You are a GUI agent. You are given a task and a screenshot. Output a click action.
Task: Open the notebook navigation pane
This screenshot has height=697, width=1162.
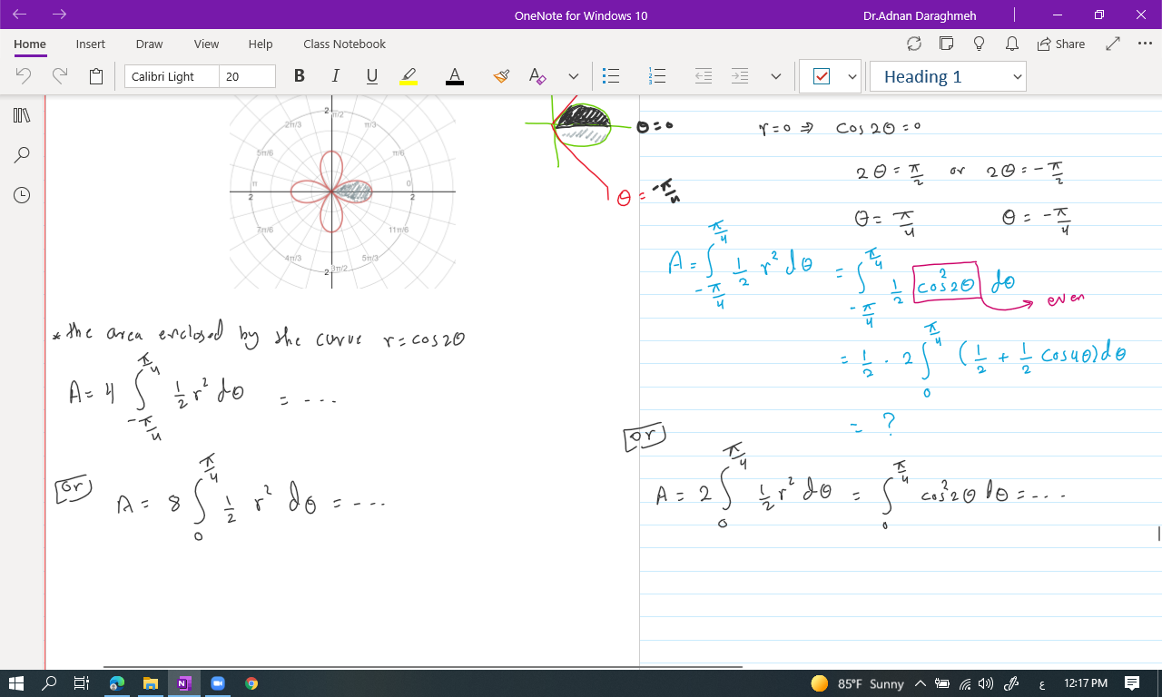22,115
